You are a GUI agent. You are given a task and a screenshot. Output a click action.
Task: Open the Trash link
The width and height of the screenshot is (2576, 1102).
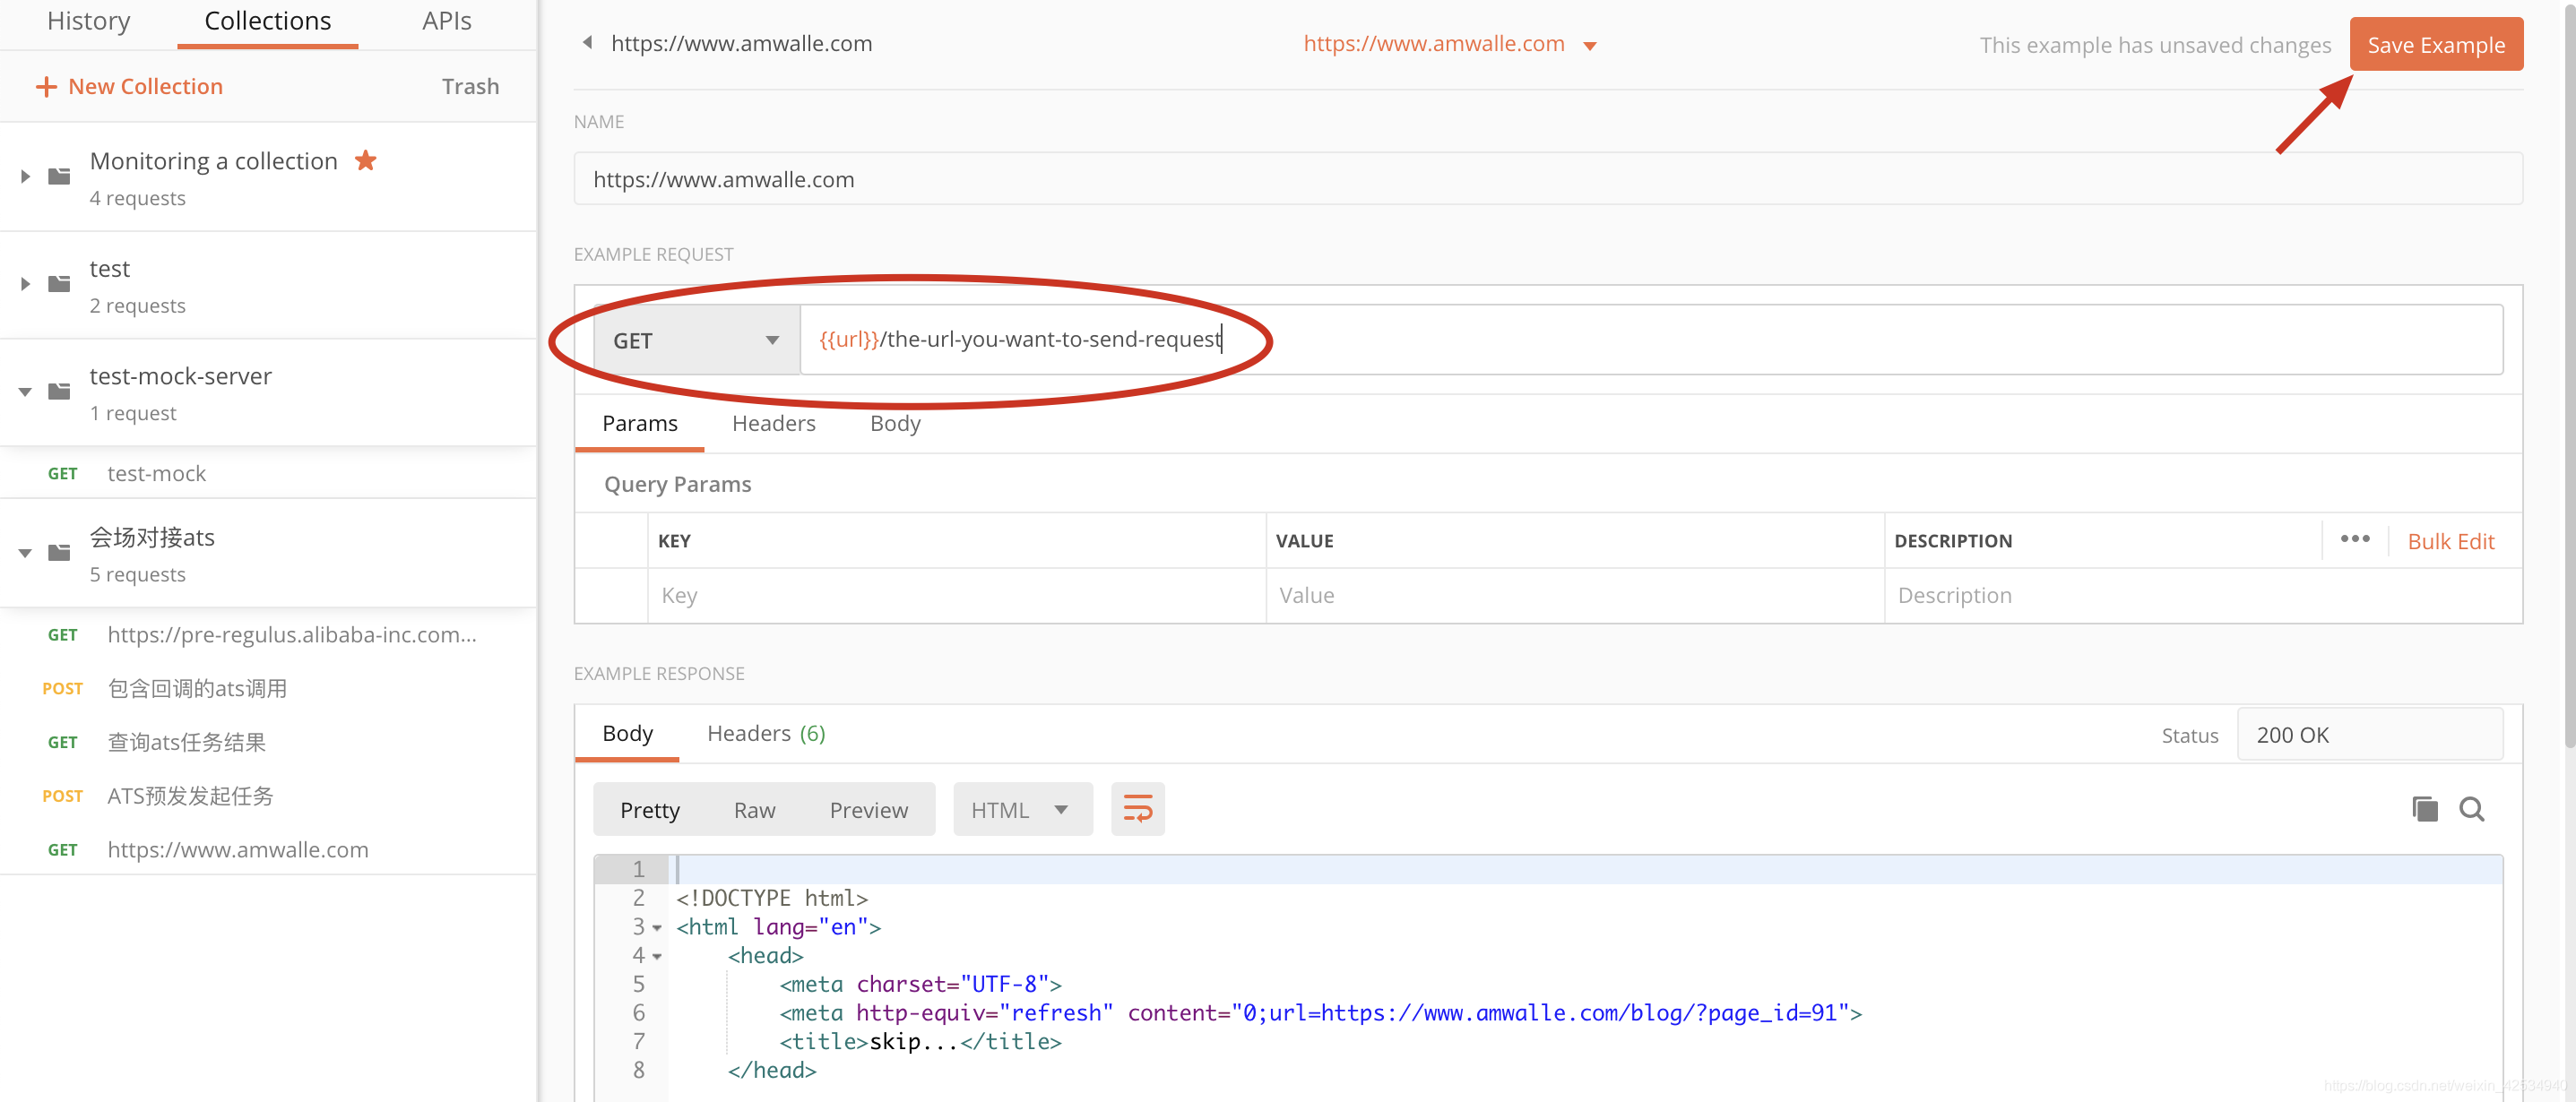click(x=470, y=87)
